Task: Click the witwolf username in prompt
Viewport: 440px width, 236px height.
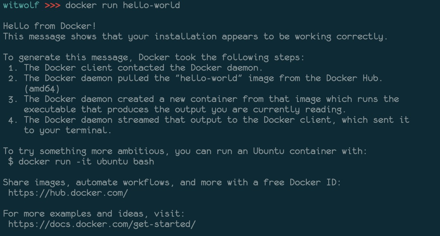Action: click(x=21, y=5)
